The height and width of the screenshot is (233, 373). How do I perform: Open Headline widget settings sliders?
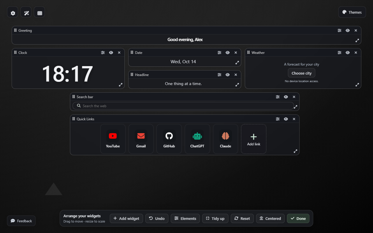pyautogui.click(x=219, y=75)
